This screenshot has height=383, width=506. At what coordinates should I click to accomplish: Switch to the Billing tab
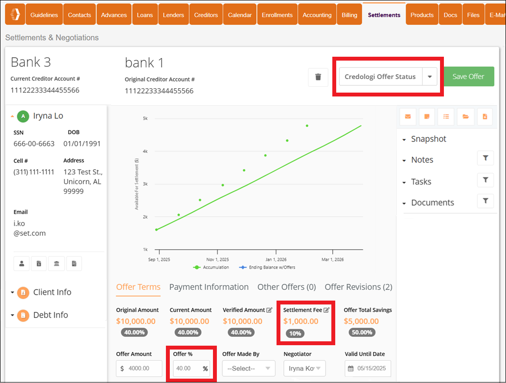[349, 15]
